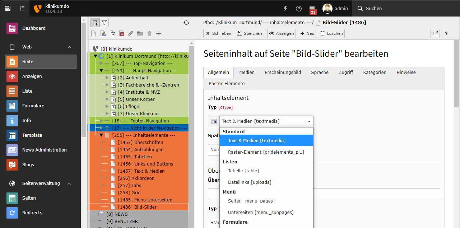Select the NEWS folder in tree

(x=117, y=214)
